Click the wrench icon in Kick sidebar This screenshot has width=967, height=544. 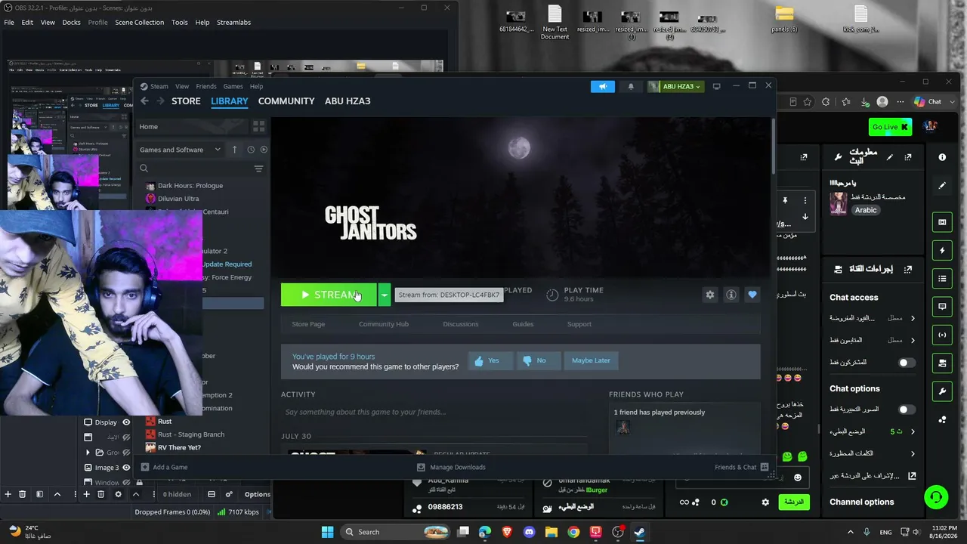942,391
